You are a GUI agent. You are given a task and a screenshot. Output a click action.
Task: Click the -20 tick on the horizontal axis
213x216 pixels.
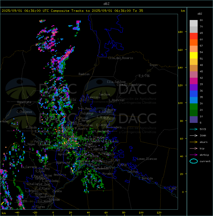35,213
